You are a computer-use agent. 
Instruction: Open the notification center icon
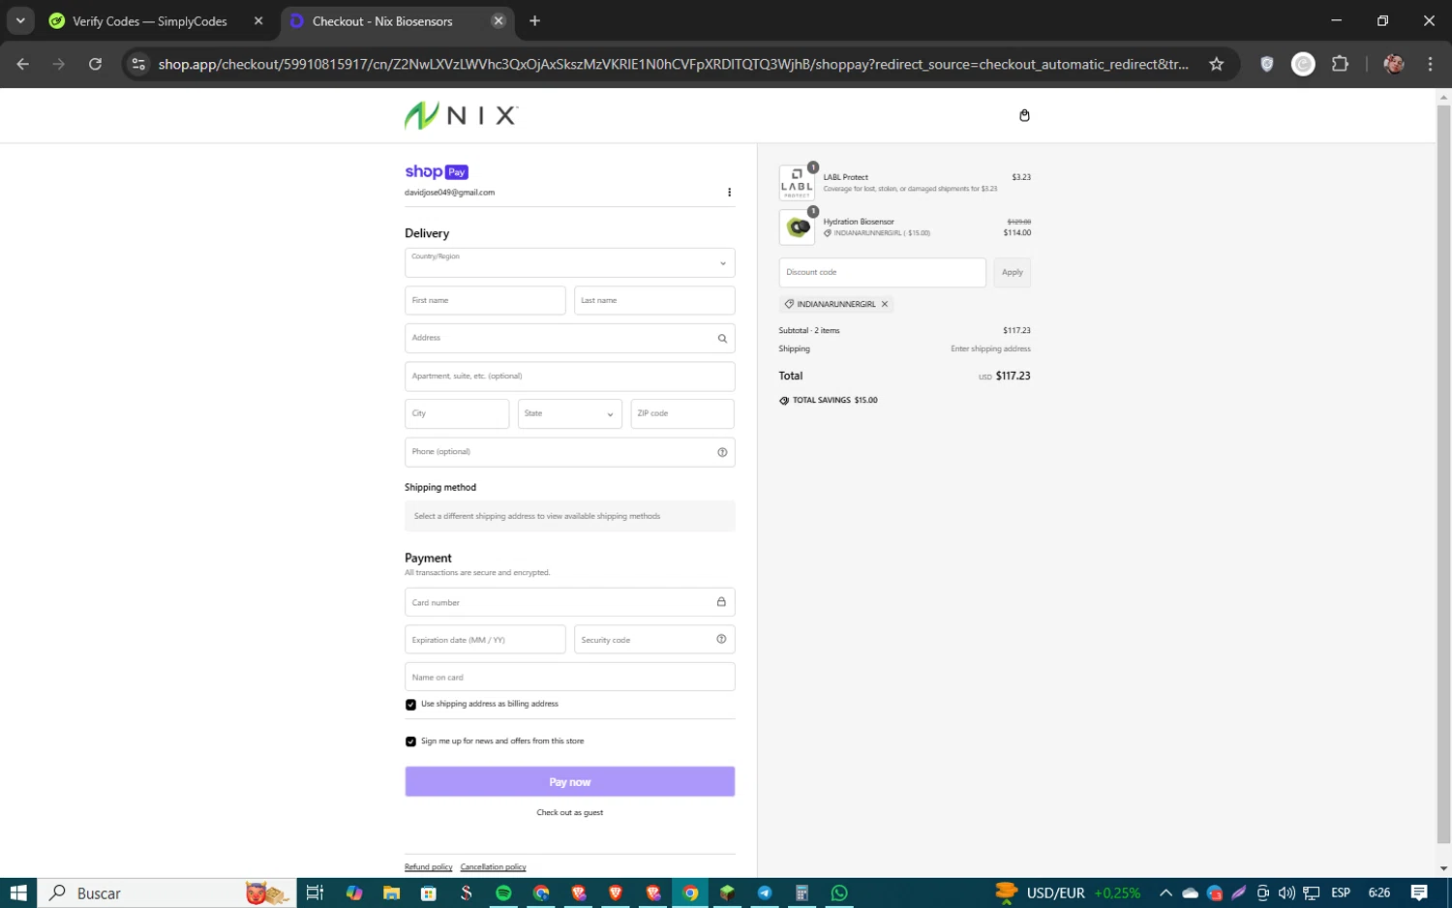click(1419, 893)
